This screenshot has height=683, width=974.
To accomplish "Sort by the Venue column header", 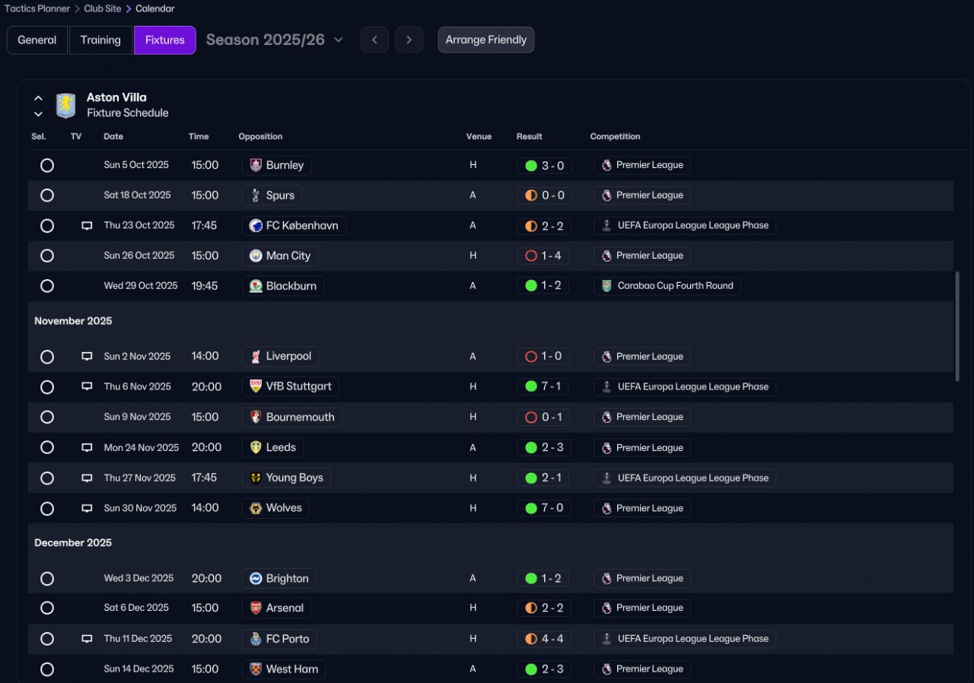I will pos(479,137).
